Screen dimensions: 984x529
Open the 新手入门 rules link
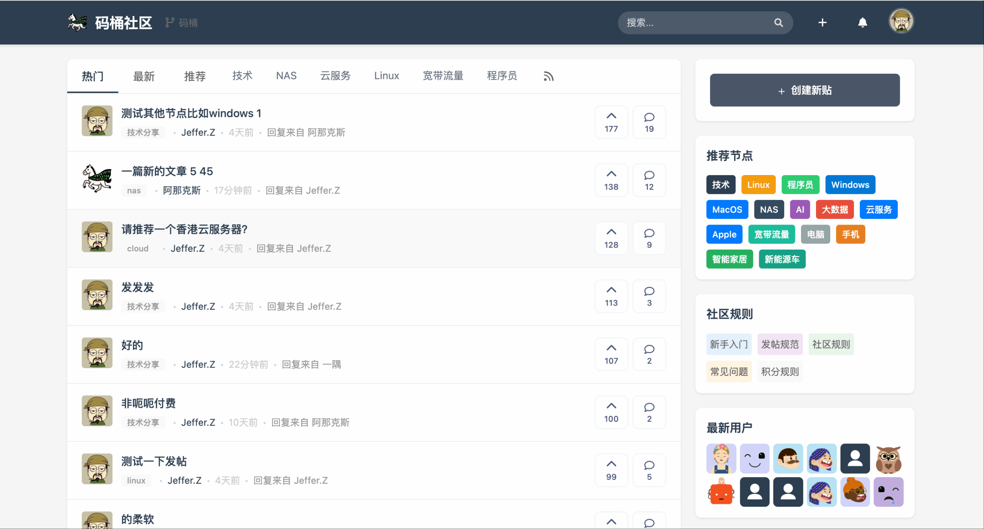(729, 344)
